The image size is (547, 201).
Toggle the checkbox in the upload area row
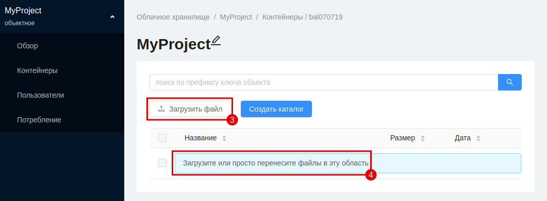tap(162, 163)
